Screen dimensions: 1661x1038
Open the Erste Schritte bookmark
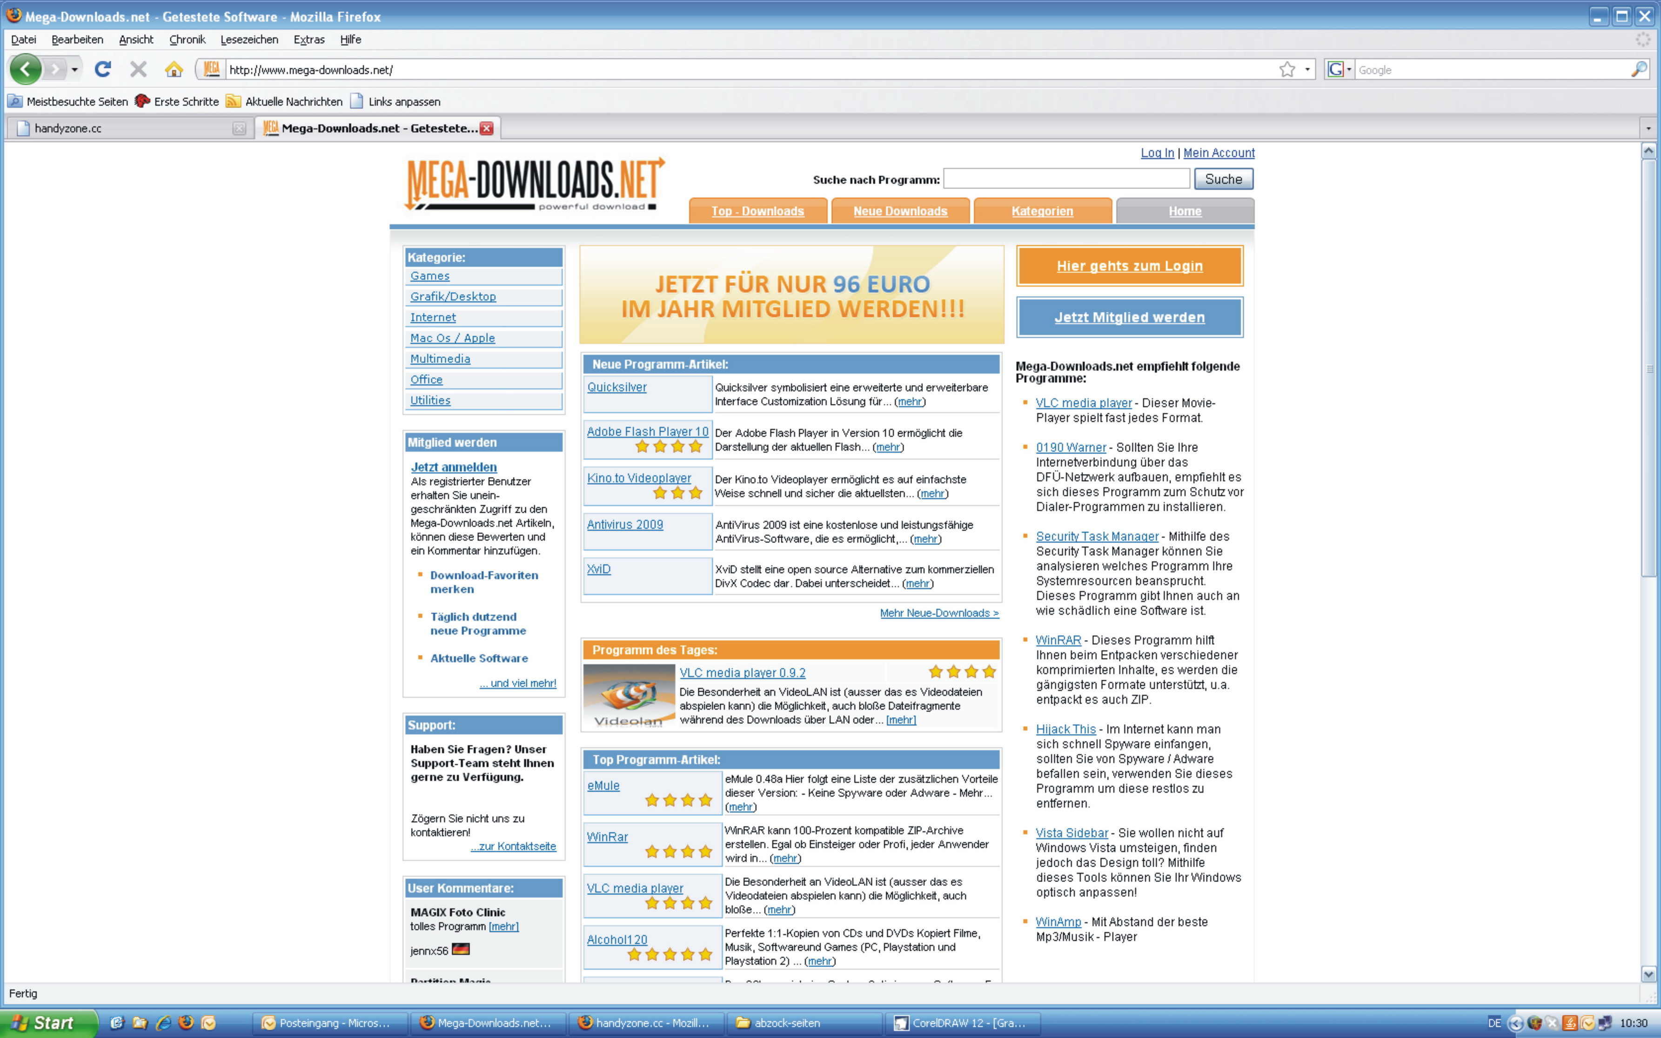(176, 101)
